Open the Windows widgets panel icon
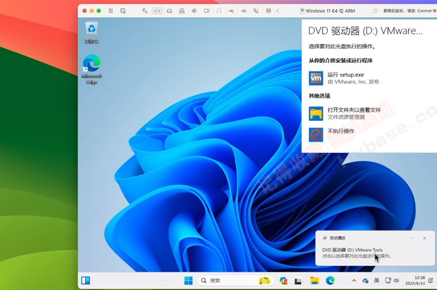This screenshot has height=290, width=437. [86, 281]
